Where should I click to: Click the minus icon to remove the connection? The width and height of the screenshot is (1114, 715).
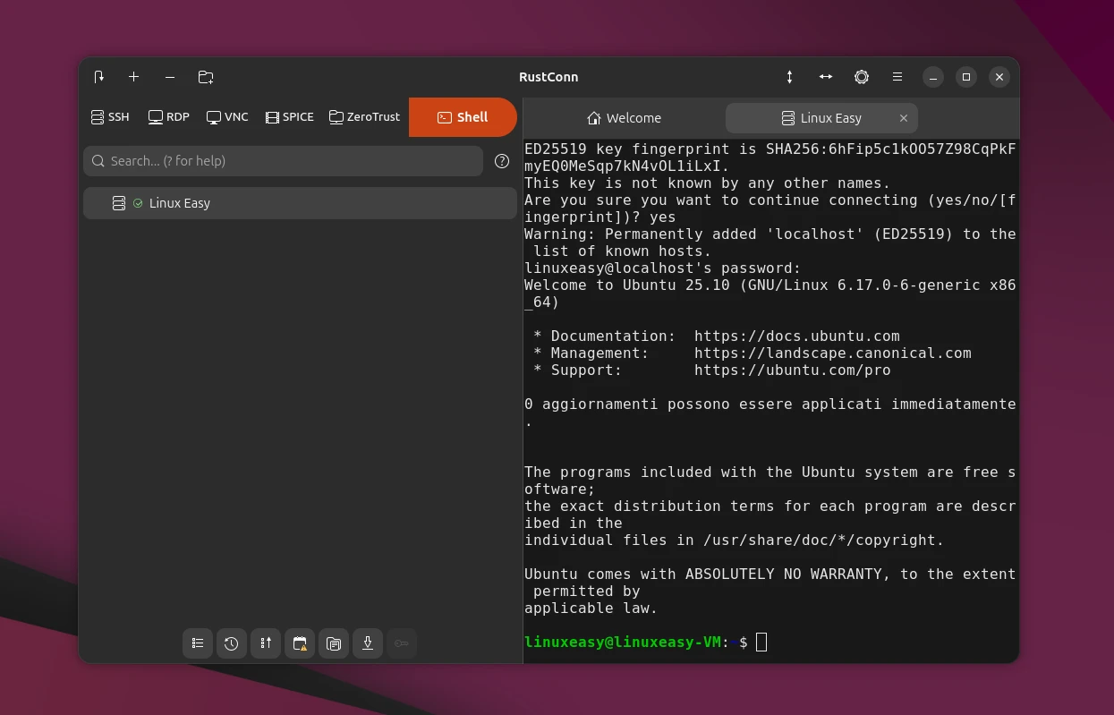pos(170,77)
